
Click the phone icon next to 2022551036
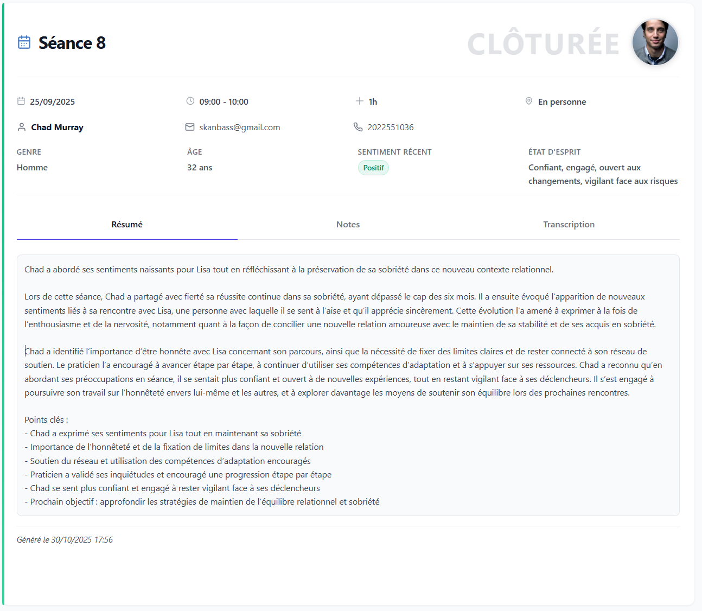click(x=358, y=127)
